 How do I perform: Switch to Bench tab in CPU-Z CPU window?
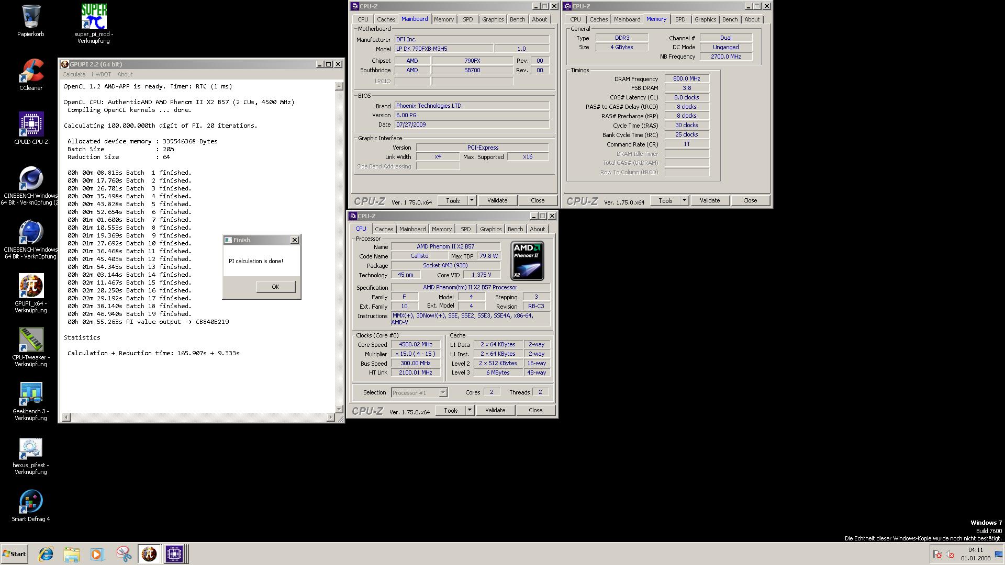tap(515, 229)
